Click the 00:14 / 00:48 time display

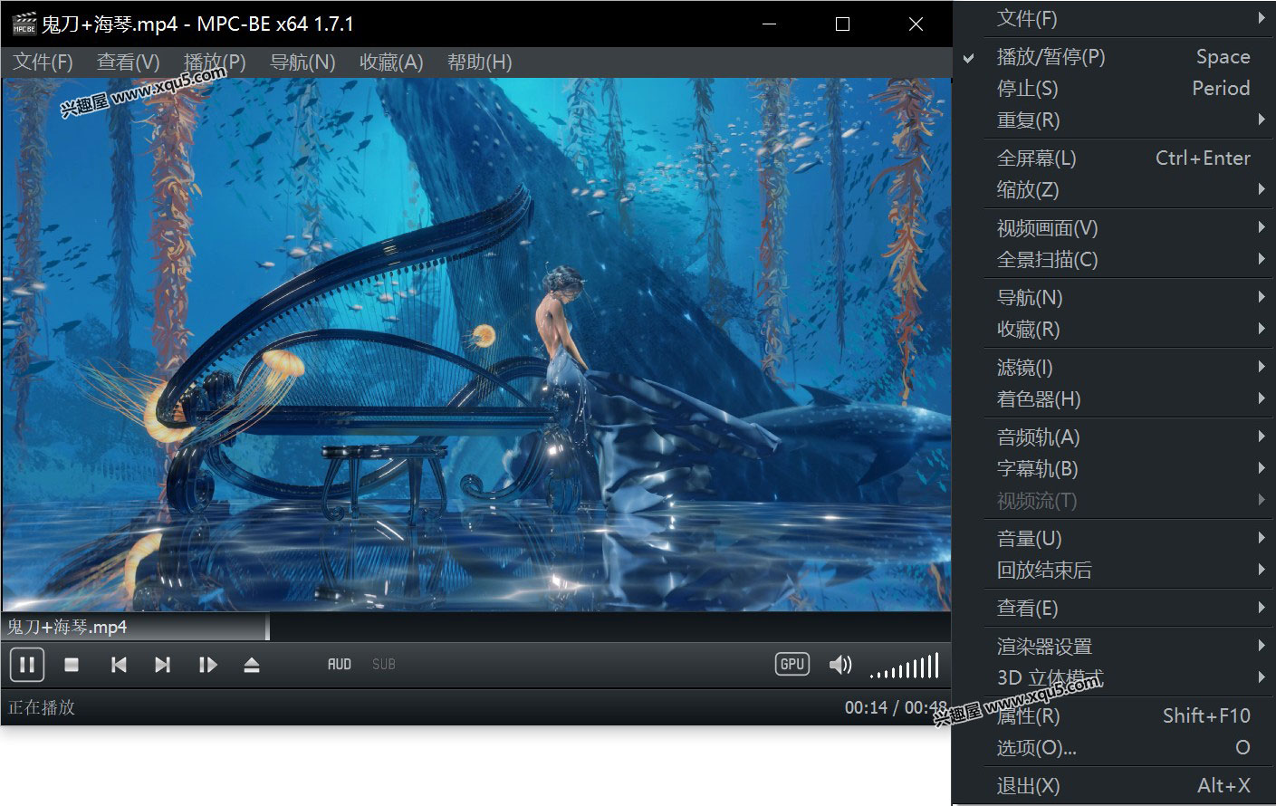(x=896, y=707)
